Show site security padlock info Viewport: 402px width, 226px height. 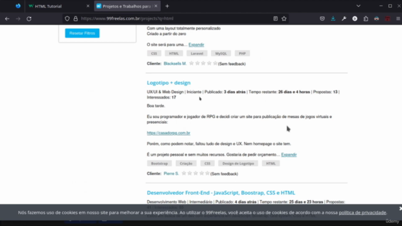pyautogui.click(x=75, y=19)
